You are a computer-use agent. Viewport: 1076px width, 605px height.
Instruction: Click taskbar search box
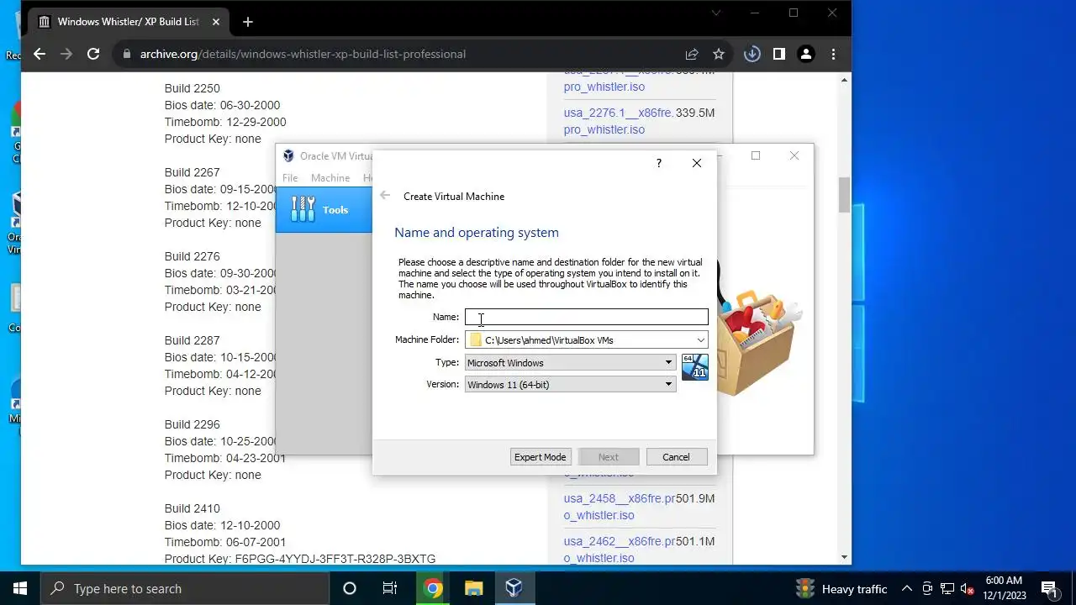click(x=185, y=588)
